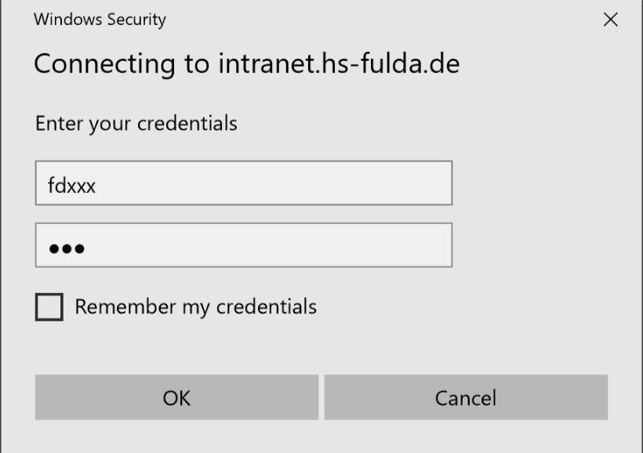This screenshot has width=643, height=453.
Task: Tick the Remember my credentials checkbox
Action: tap(49, 306)
